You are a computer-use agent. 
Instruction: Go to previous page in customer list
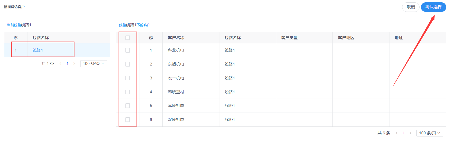pos(397,133)
